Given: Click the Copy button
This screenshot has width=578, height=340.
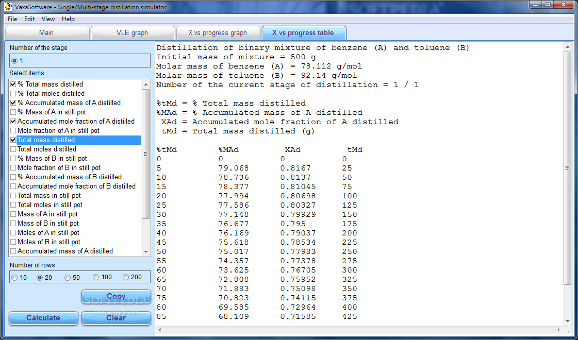Looking at the screenshot, I should 116,297.
